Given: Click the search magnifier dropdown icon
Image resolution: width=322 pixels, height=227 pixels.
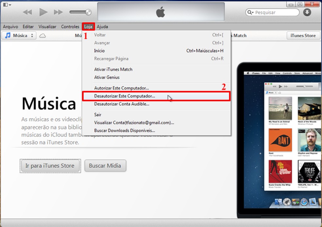Looking at the screenshot, I should [x=250, y=12].
